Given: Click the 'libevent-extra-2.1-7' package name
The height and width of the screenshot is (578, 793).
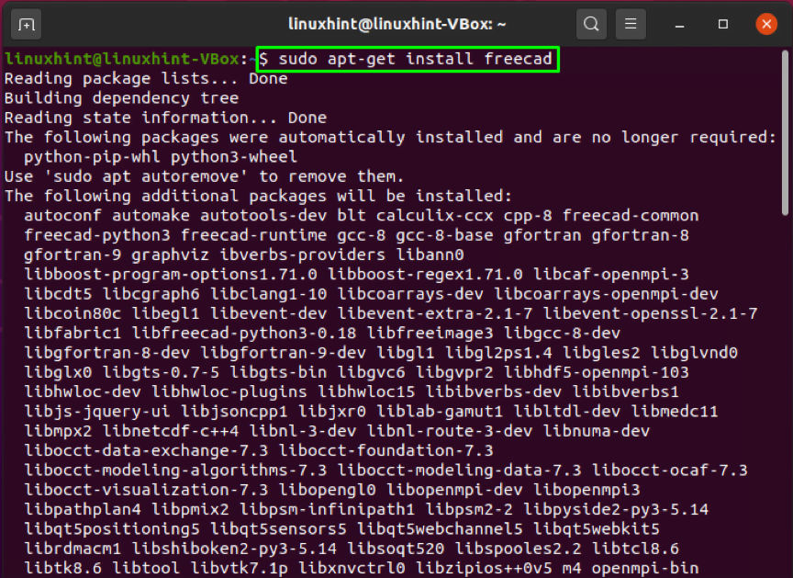Looking at the screenshot, I should pos(434,313).
